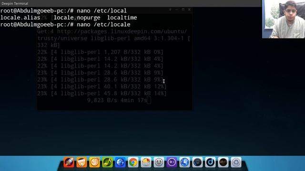Click the '40.1 kB/332 kB 12%' progress line
The image size is (305, 171).
[102, 86]
